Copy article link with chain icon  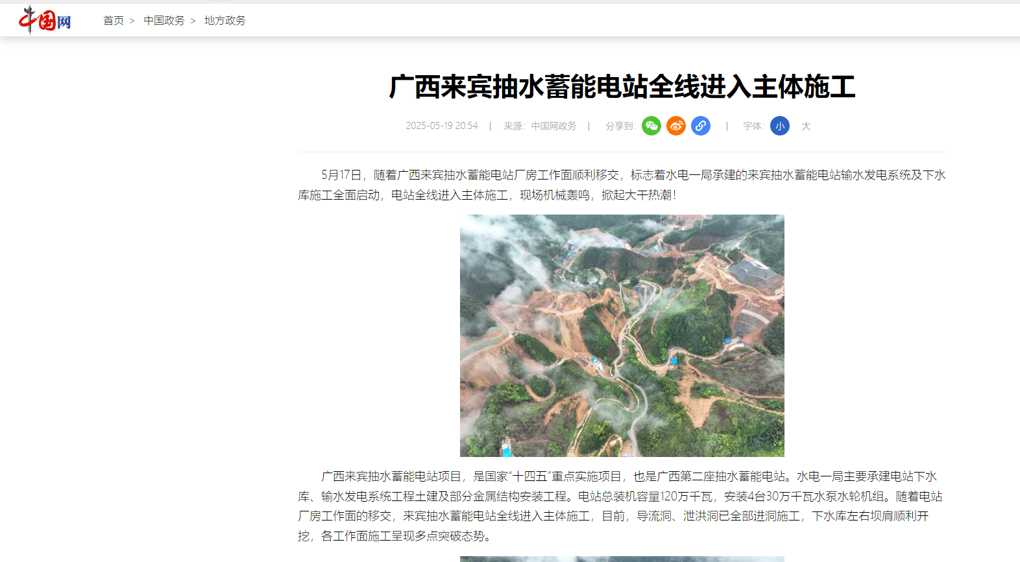(701, 126)
